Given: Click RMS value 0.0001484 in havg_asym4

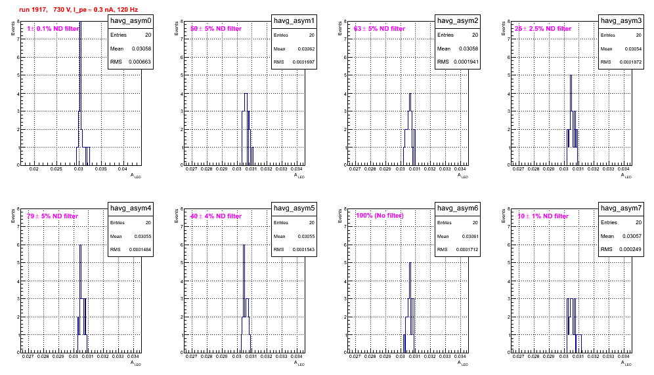Looking at the screenshot, I should pos(140,250).
